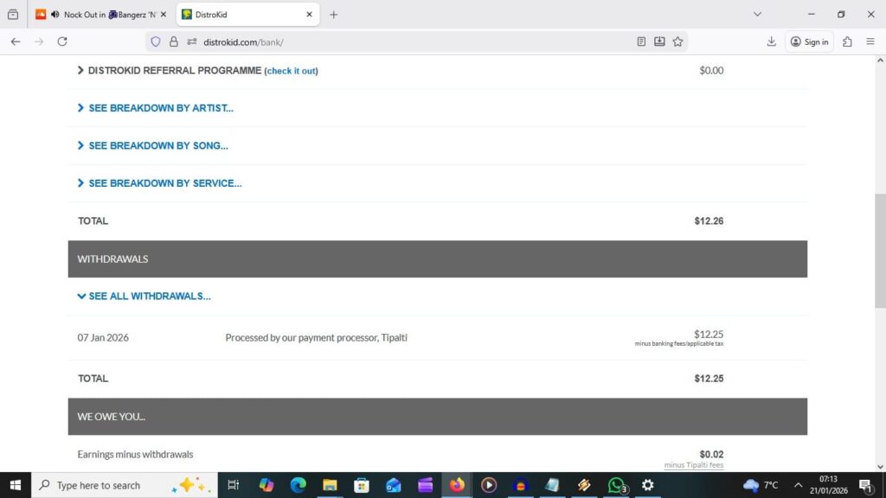The height and width of the screenshot is (498, 886).
Task: Open the list all tabs dropdown
Action: (757, 15)
